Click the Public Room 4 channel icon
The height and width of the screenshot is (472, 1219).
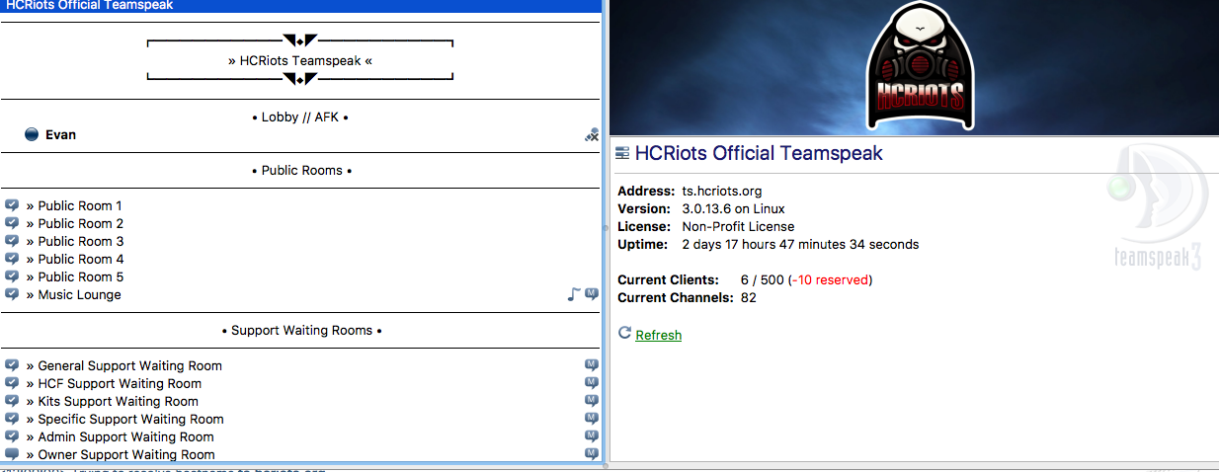[12, 259]
